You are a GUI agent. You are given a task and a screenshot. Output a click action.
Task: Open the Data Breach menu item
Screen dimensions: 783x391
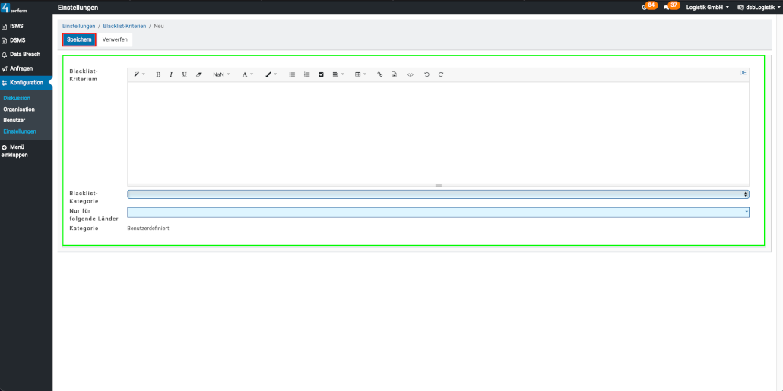25,55
